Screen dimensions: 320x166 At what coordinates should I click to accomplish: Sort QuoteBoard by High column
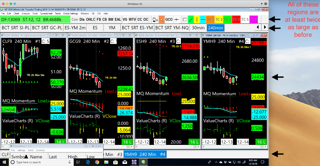pos(76,157)
